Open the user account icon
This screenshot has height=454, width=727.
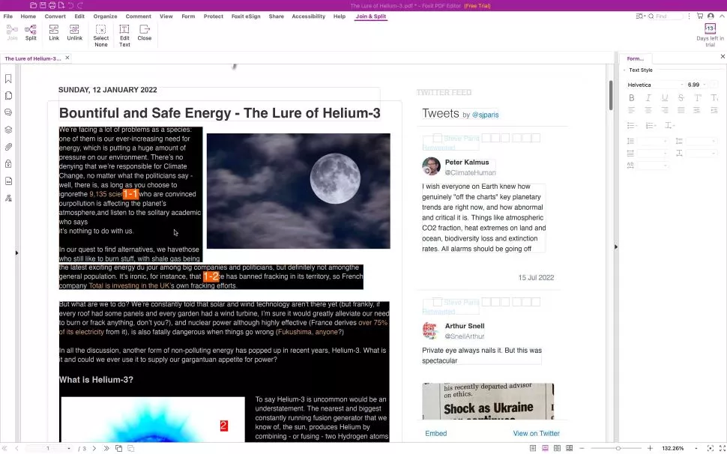[711, 16]
